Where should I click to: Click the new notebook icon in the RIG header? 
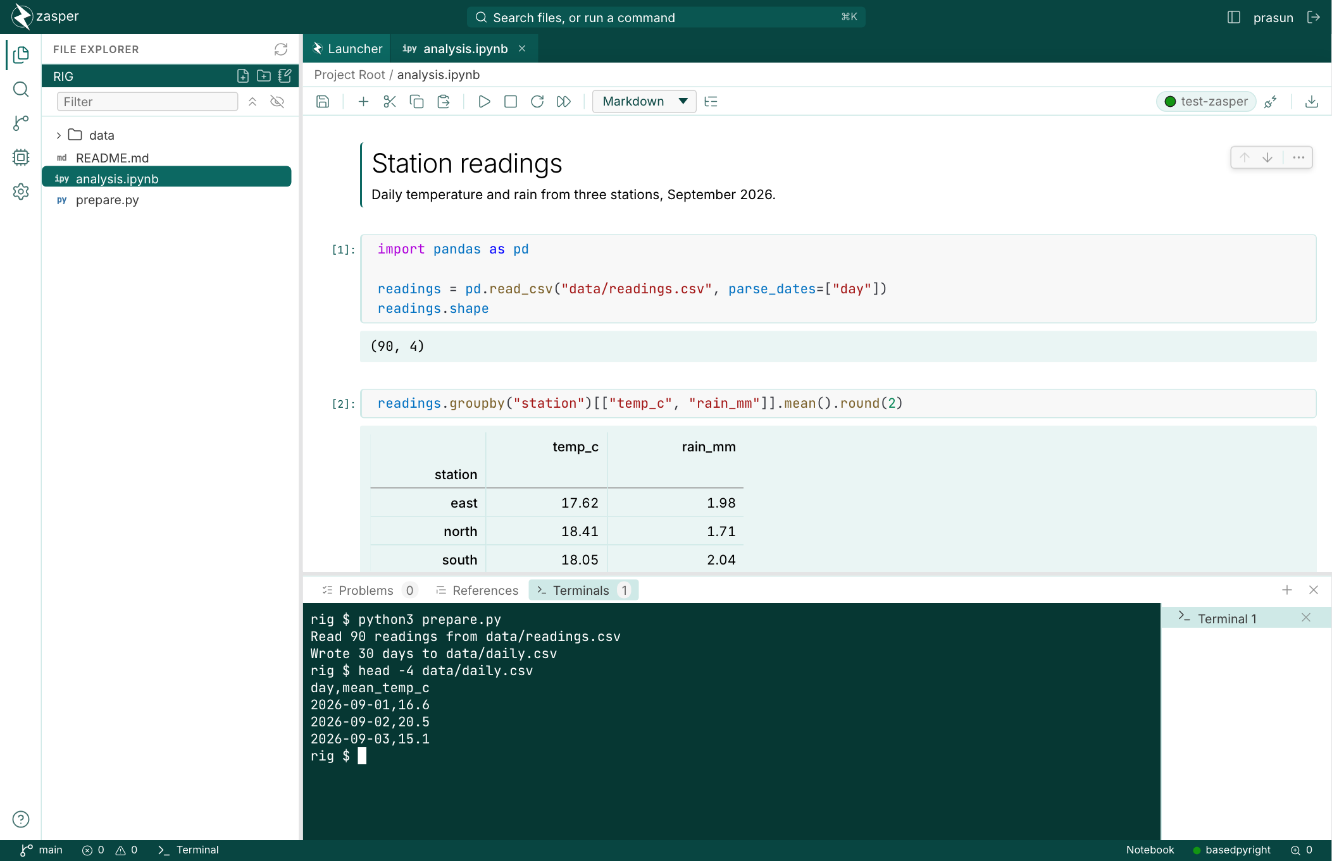(x=285, y=76)
